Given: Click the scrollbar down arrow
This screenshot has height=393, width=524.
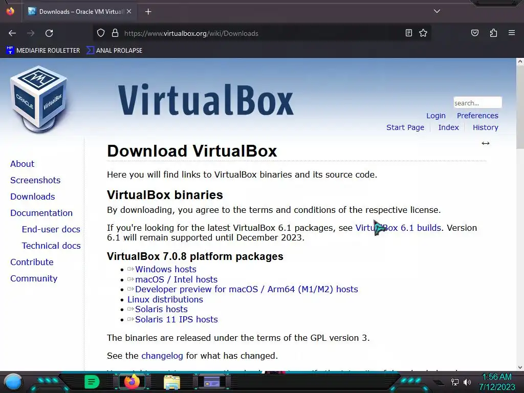Looking at the screenshot, I should tap(520, 367).
